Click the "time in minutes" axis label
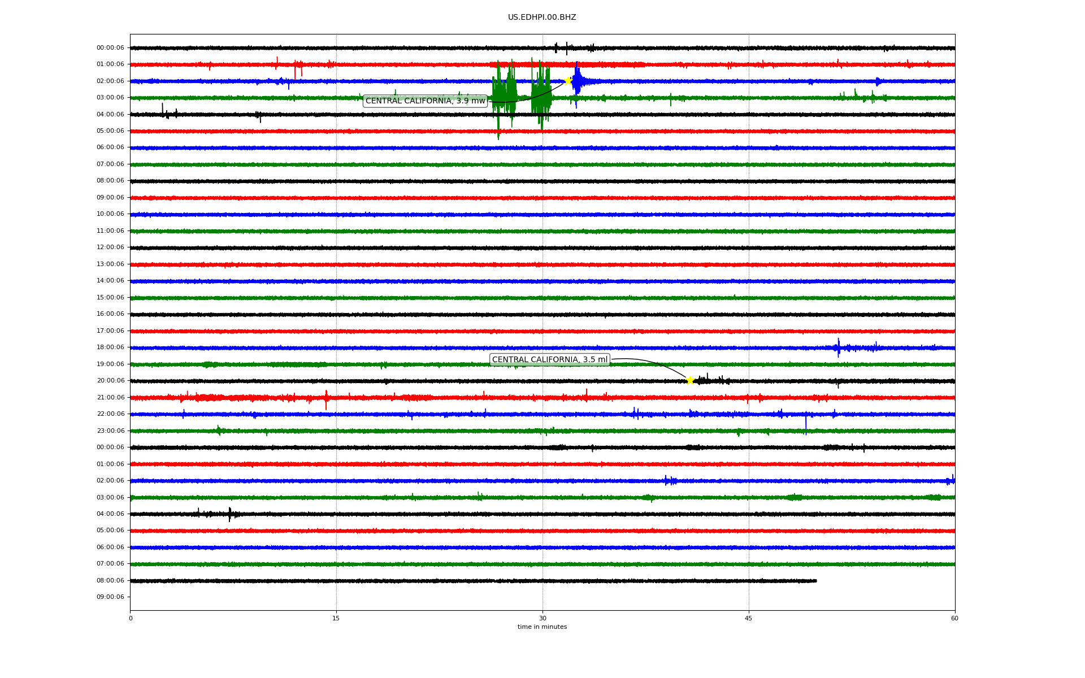This screenshot has height=678, width=1085. click(541, 627)
